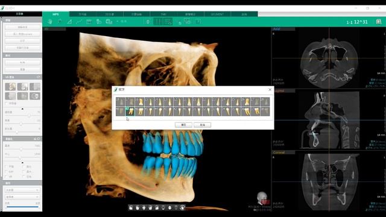The height and width of the screenshot is (217, 386).
Task: Open the first combo box in bottom left panel
Action: tap(22, 190)
